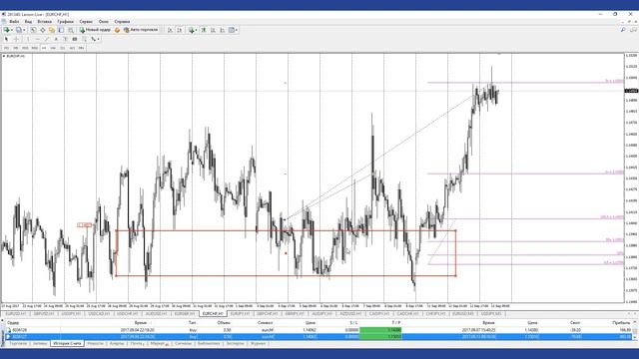Switch to the EURUSD,H1 chart tab

[x=16, y=314]
